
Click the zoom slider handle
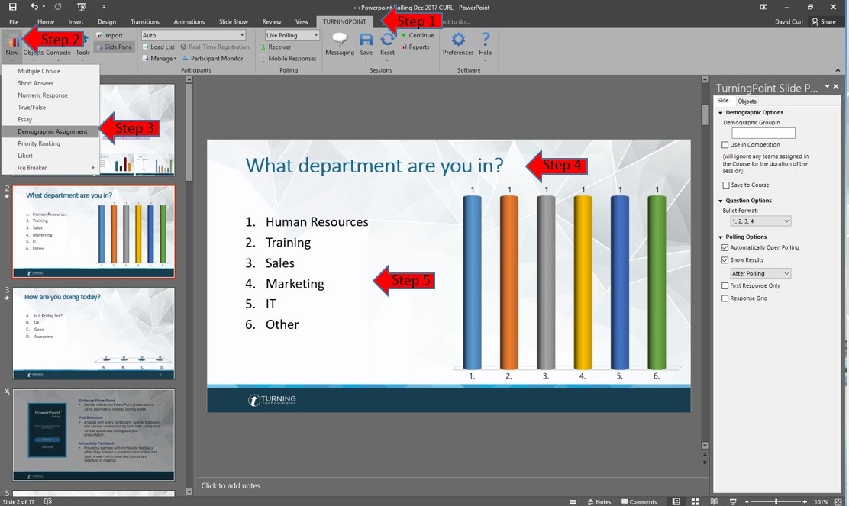776,501
